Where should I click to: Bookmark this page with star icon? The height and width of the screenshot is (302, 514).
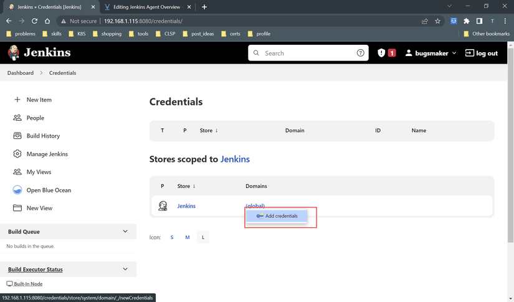point(437,21)
